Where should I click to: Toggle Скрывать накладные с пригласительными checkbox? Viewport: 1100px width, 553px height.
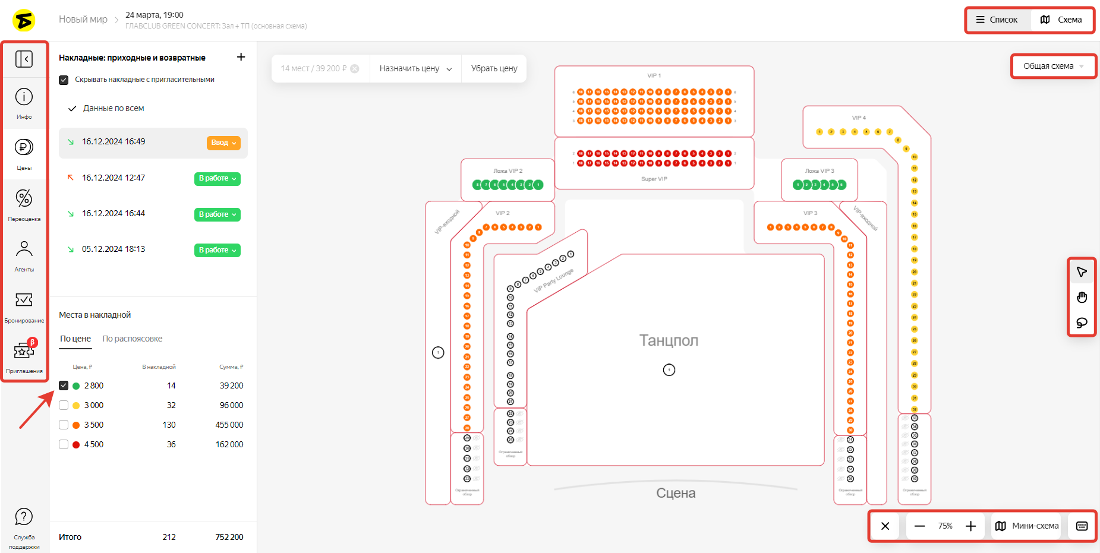(64, 80)
